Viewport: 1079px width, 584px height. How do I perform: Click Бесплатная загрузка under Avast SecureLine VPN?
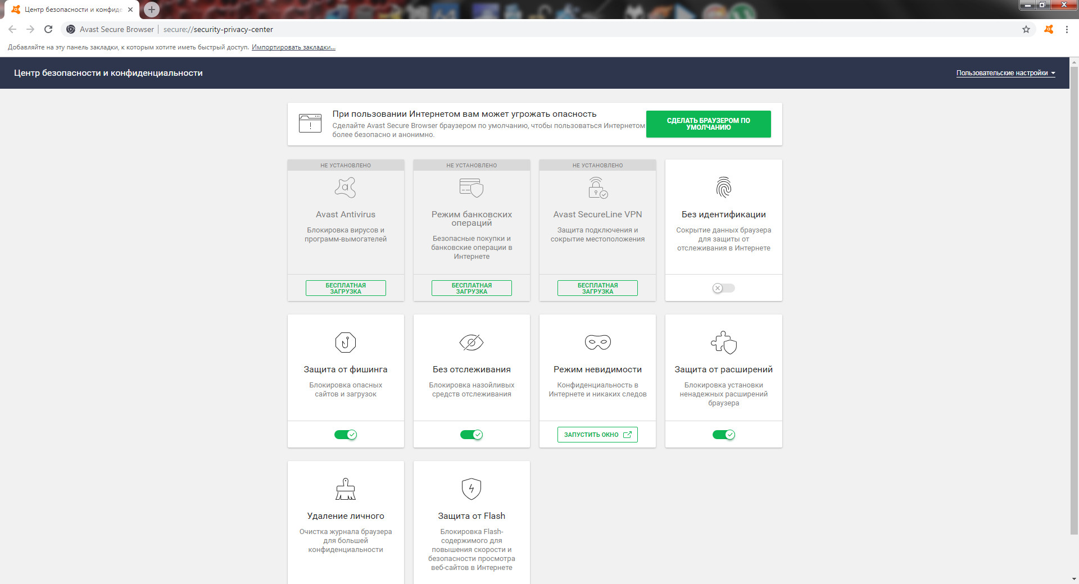(x=598, y=288)
